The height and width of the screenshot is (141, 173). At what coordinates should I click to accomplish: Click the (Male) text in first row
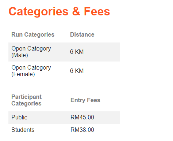[x=20, y=55]
